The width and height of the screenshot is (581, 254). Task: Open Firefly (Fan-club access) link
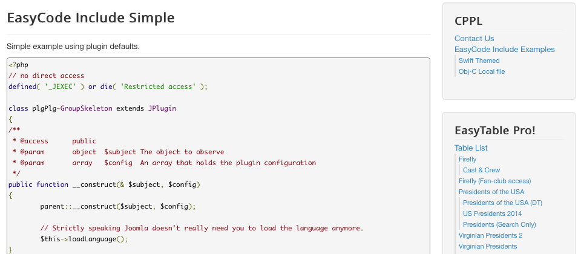(x=494, y=181)
